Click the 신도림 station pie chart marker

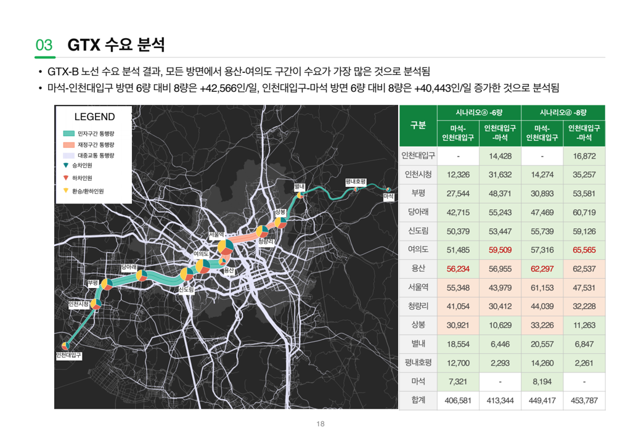[187, 274]
